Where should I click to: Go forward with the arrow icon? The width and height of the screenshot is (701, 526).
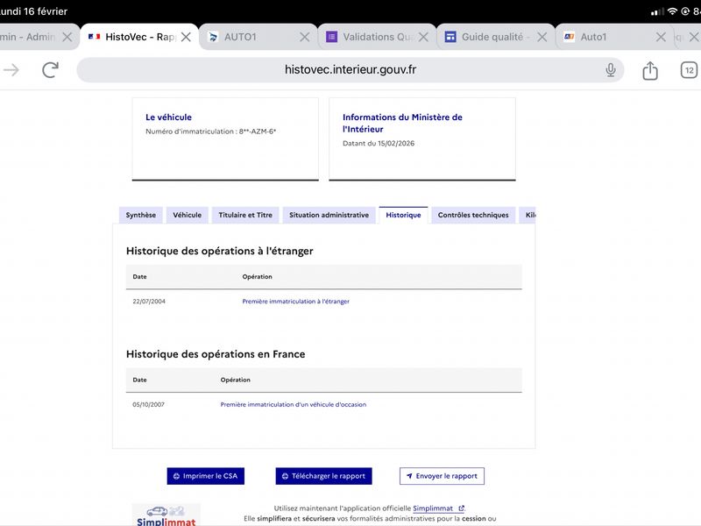tap(11, 70)
